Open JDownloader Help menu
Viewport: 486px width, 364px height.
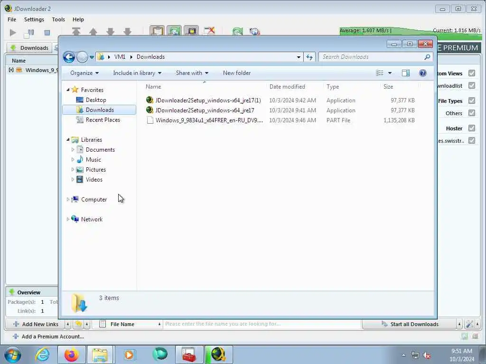[x=78, y=19]
